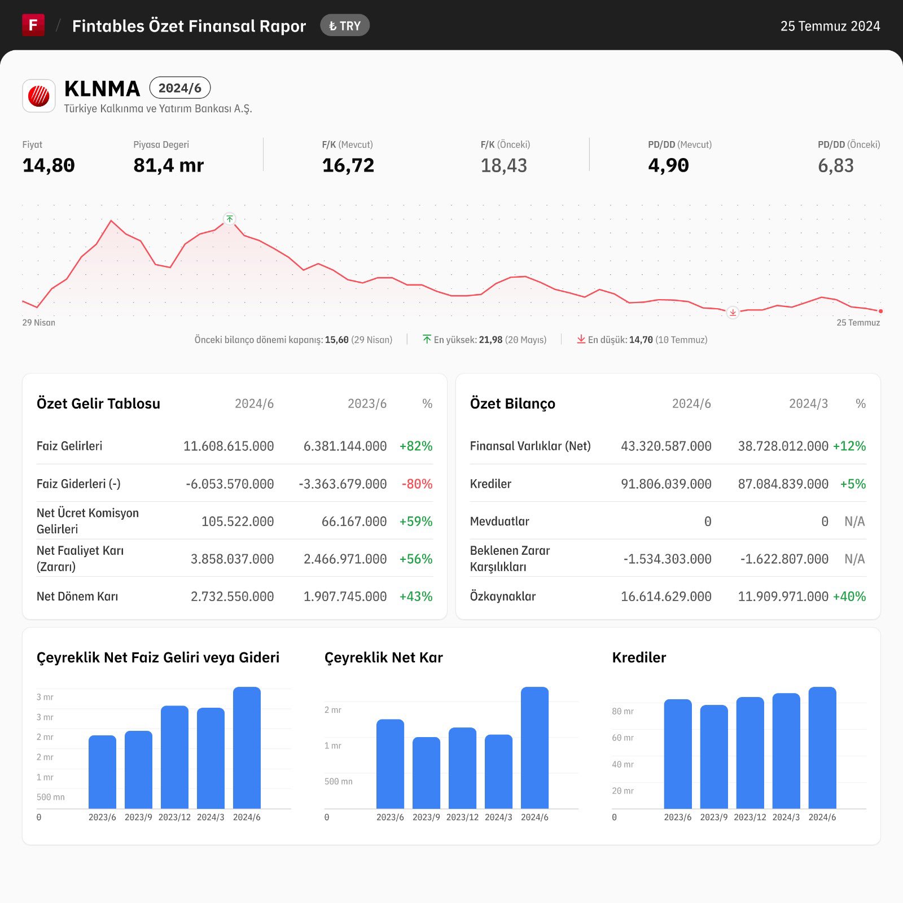Image resolution: width=903 pixels, height=903 pixels.
Task: Select the lowest price marker on chart
Action: 733,312
